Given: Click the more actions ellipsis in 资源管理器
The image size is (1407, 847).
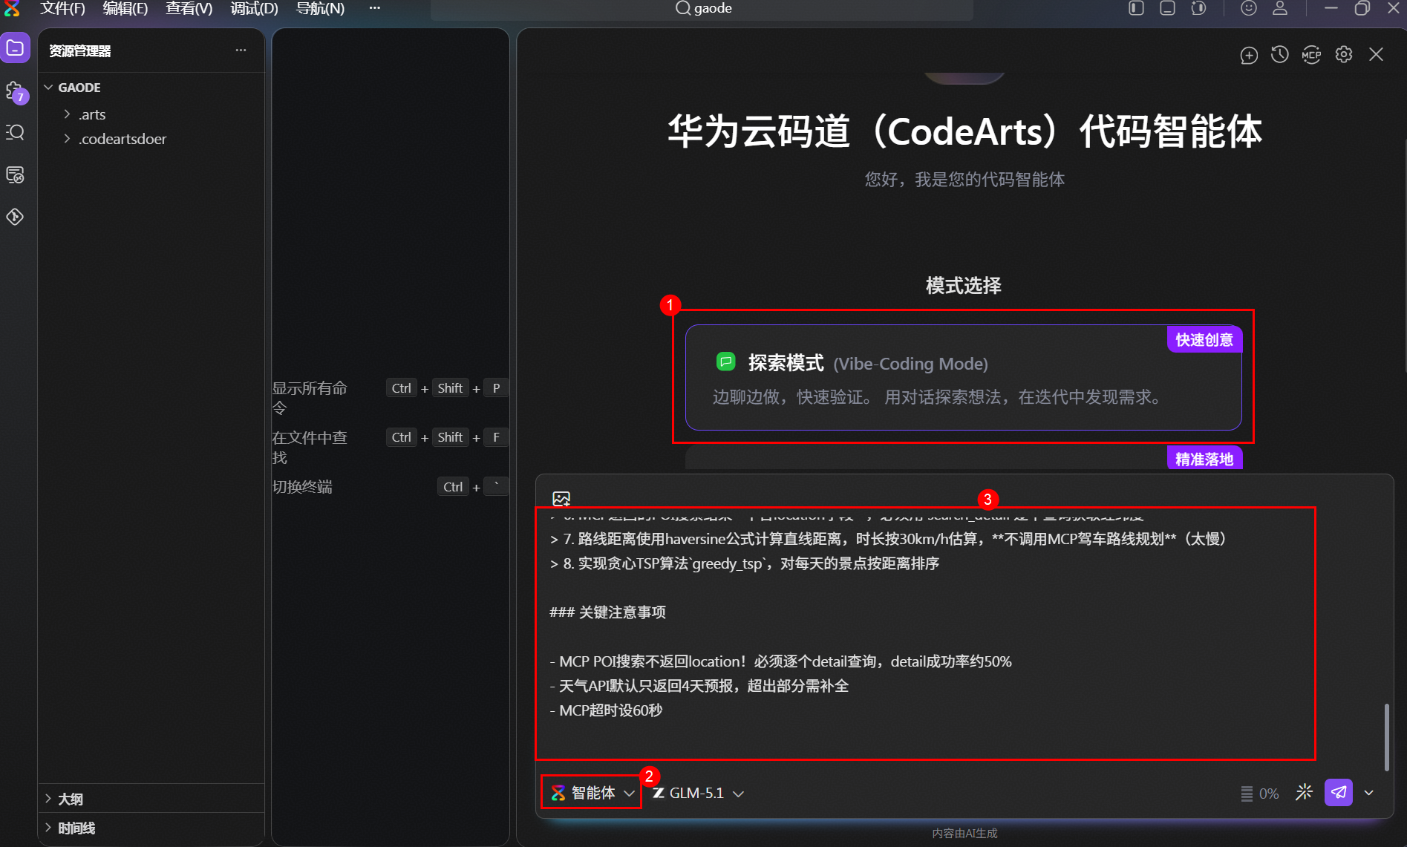Looking at the screenshot, I should click(241, 50).
